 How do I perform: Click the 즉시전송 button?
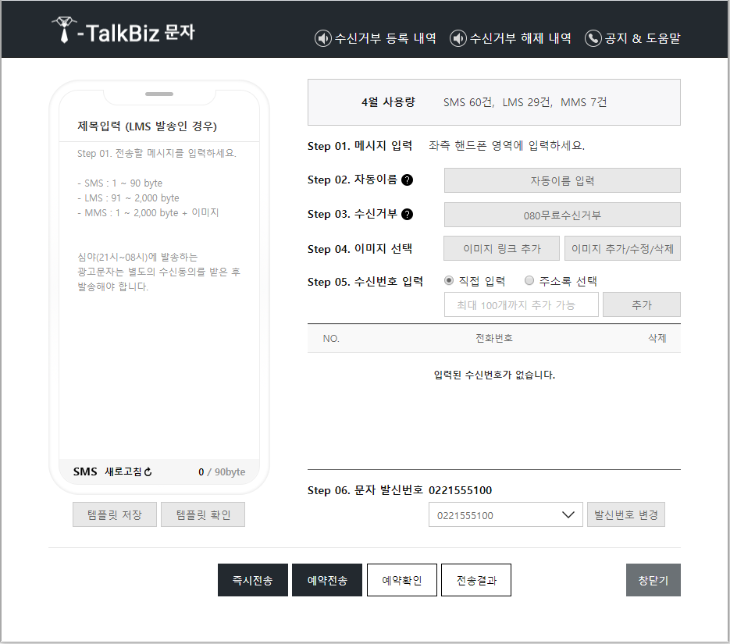pyautogui.click(x=252, y=580)
